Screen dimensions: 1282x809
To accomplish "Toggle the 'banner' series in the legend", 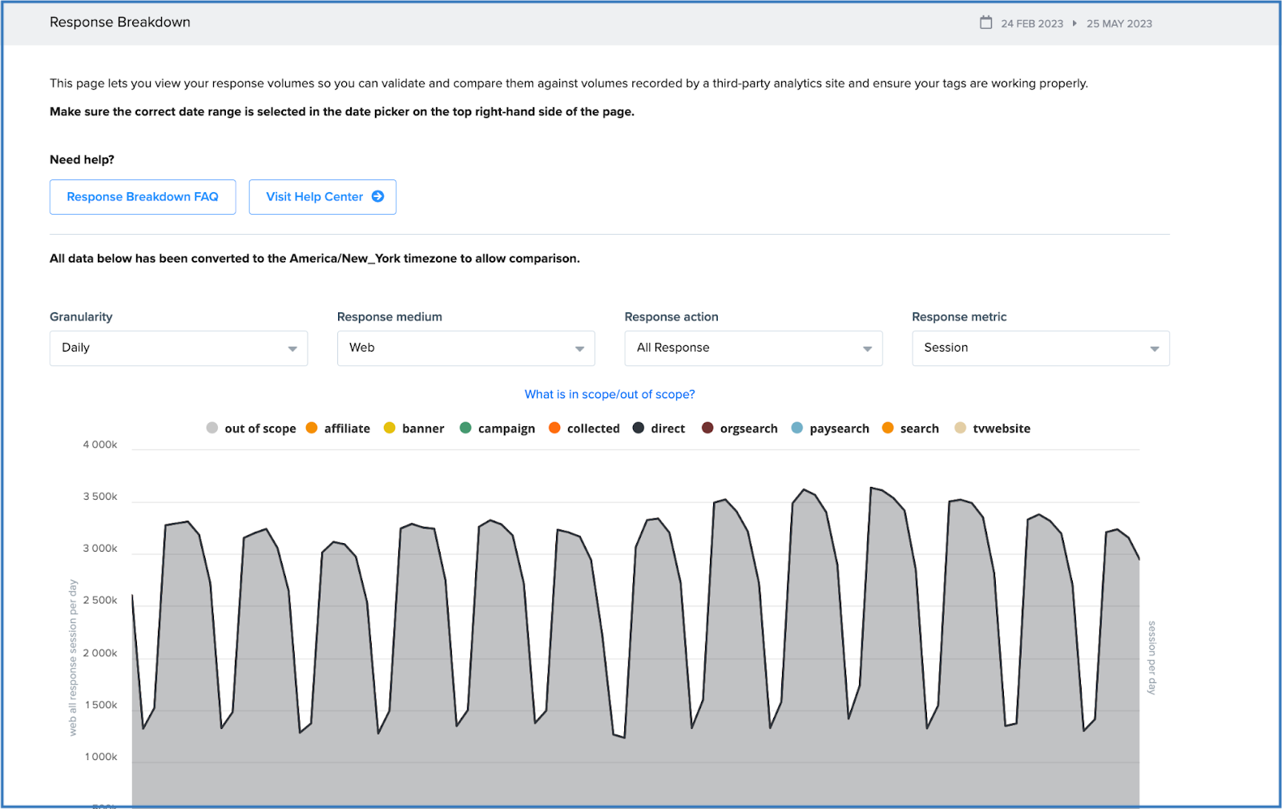I will click(389, 428).
